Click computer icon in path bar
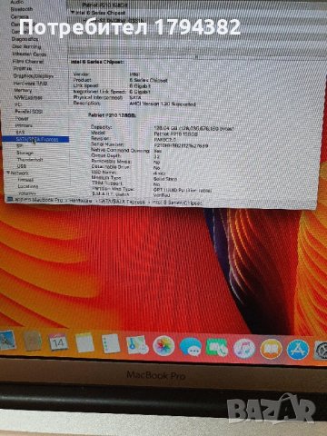The width and height of the screenshot is (327, 436). point(10,199)
